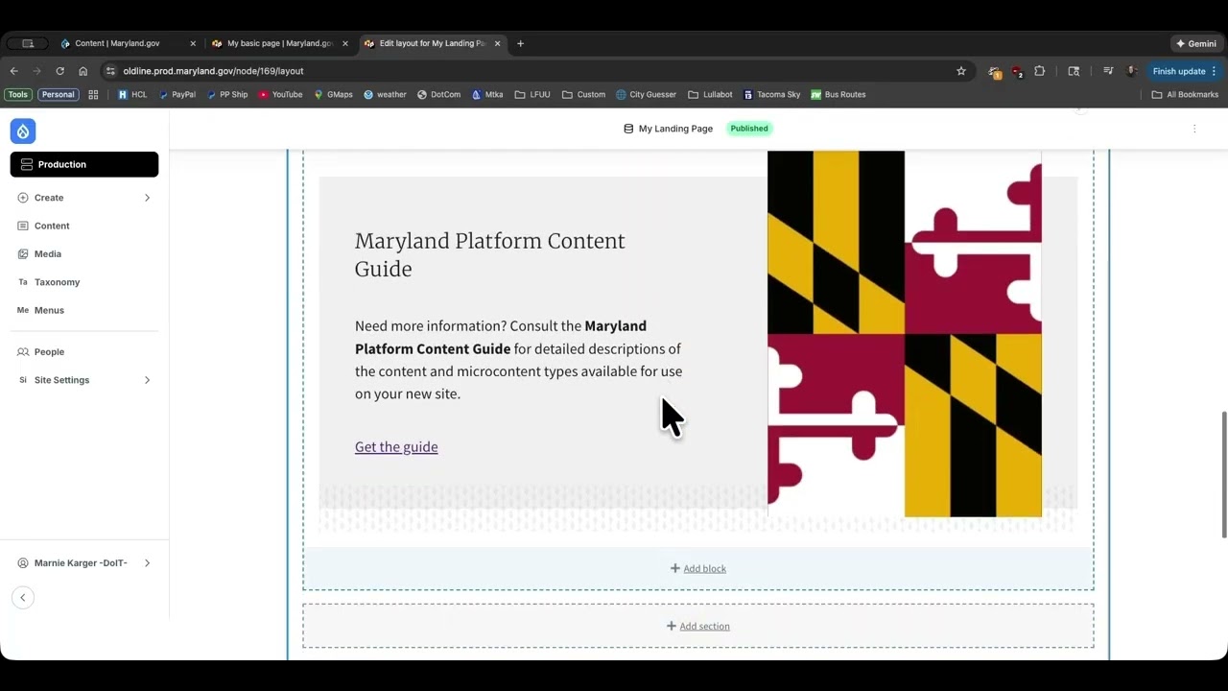Viewport: 1228px width, 691px height.
Task: Open the apps grid icon in bookmarks bar
Action: pos(93,94)
